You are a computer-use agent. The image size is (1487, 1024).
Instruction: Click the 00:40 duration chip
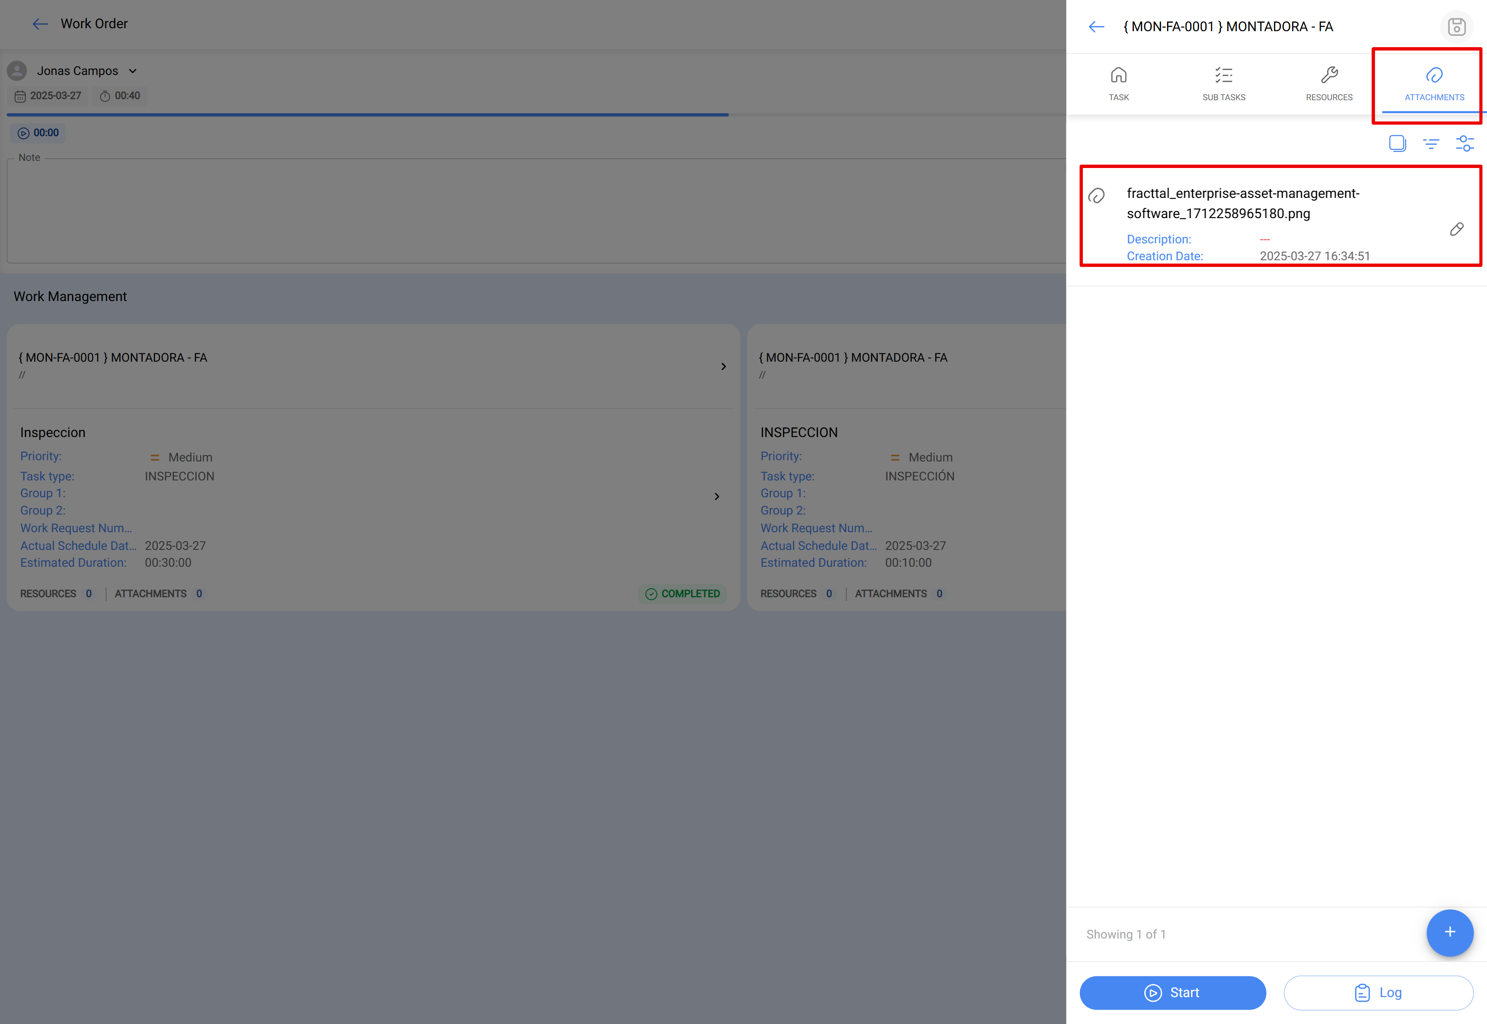[120, 96]
